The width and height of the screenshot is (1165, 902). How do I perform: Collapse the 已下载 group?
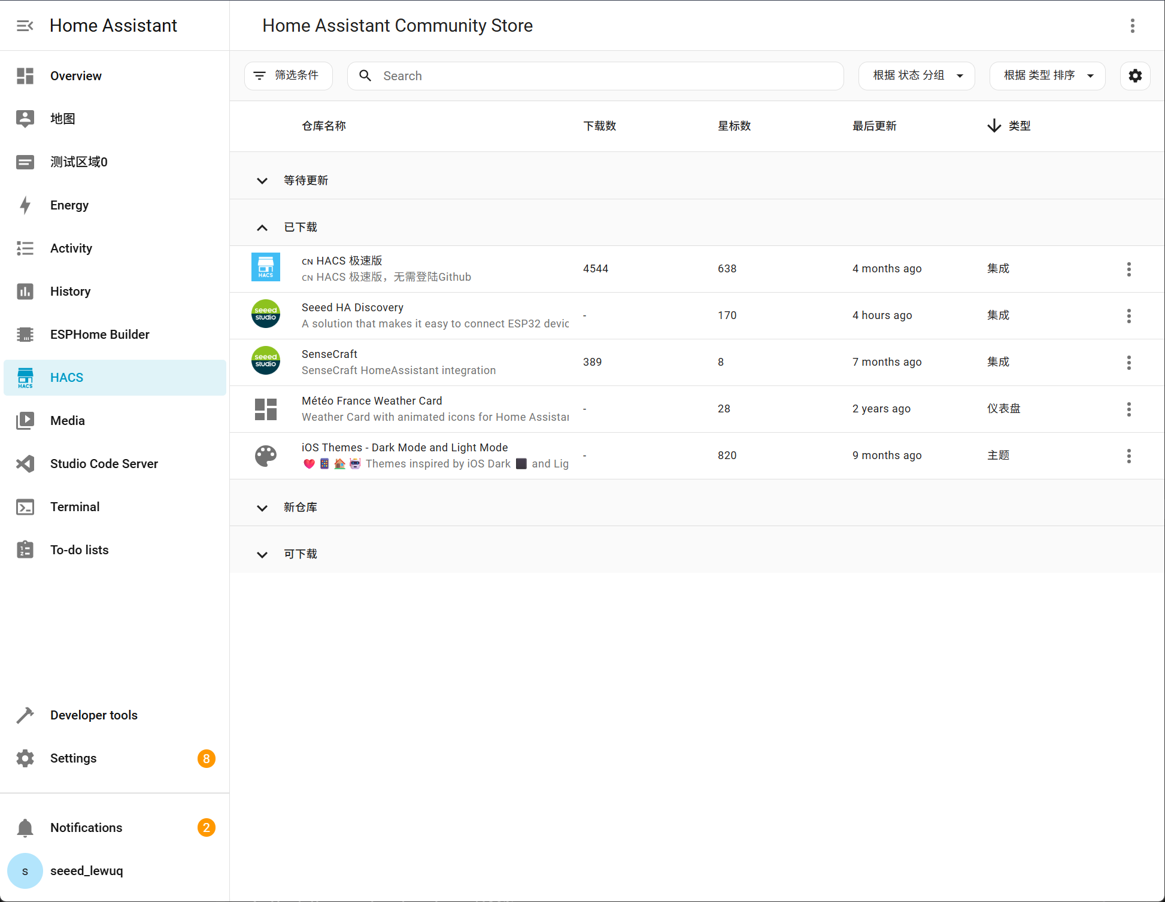pyautogui.click(x=262, y=227)
